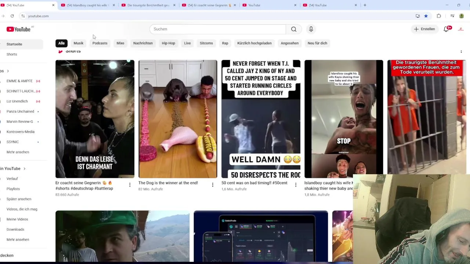Screen dimensions: 470x264
Task: Play the dog food race short thumbnail
Action: (178, 119)
